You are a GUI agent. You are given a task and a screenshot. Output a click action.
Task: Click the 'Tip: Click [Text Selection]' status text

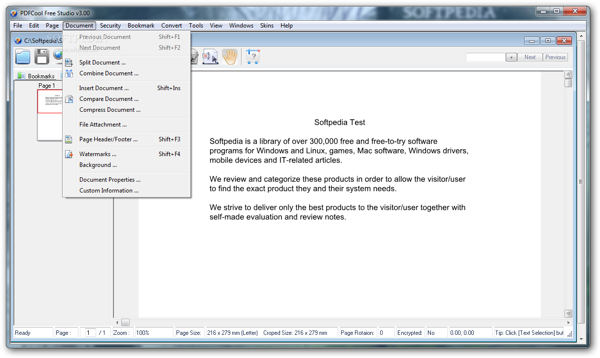pyautogui.click(x=529, y=333)
